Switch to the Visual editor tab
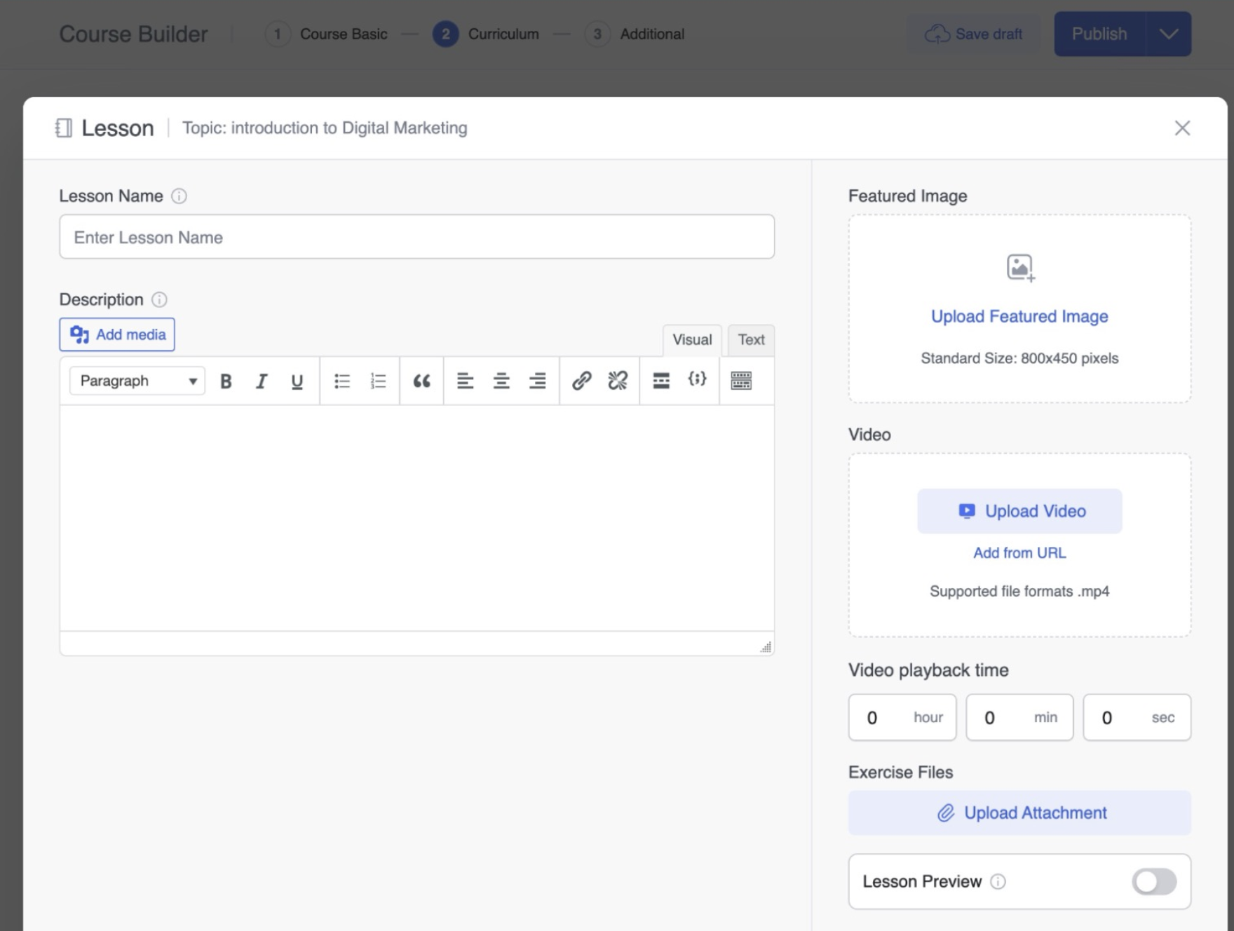The image size is (1234, 931). 692,340
